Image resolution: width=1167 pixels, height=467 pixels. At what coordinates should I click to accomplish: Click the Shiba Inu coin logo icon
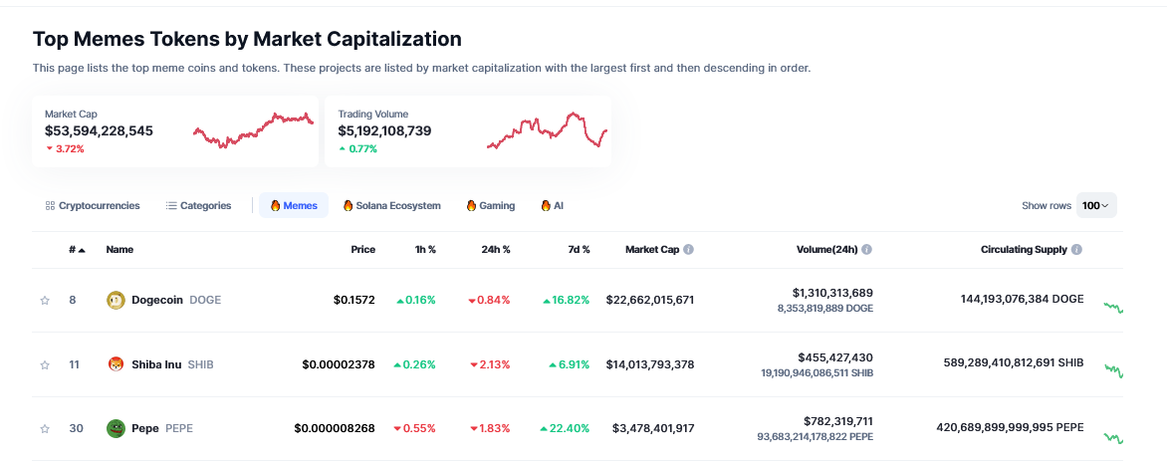(x=116, y=364)
